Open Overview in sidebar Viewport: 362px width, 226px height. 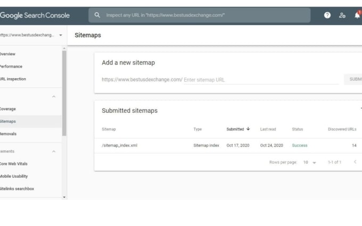tap(7, 54)
